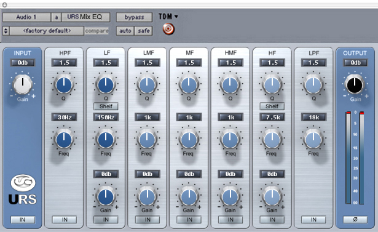Click the HPF 30Hz frequency field

[x=65, y=118]
